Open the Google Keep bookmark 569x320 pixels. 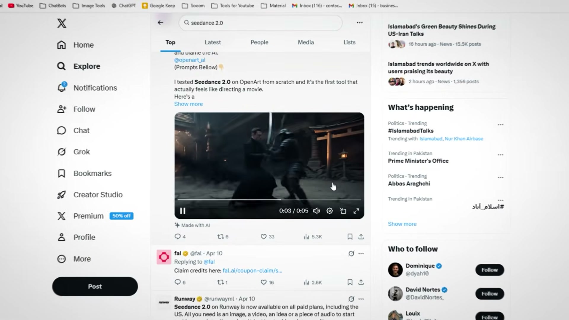(159, 6)
